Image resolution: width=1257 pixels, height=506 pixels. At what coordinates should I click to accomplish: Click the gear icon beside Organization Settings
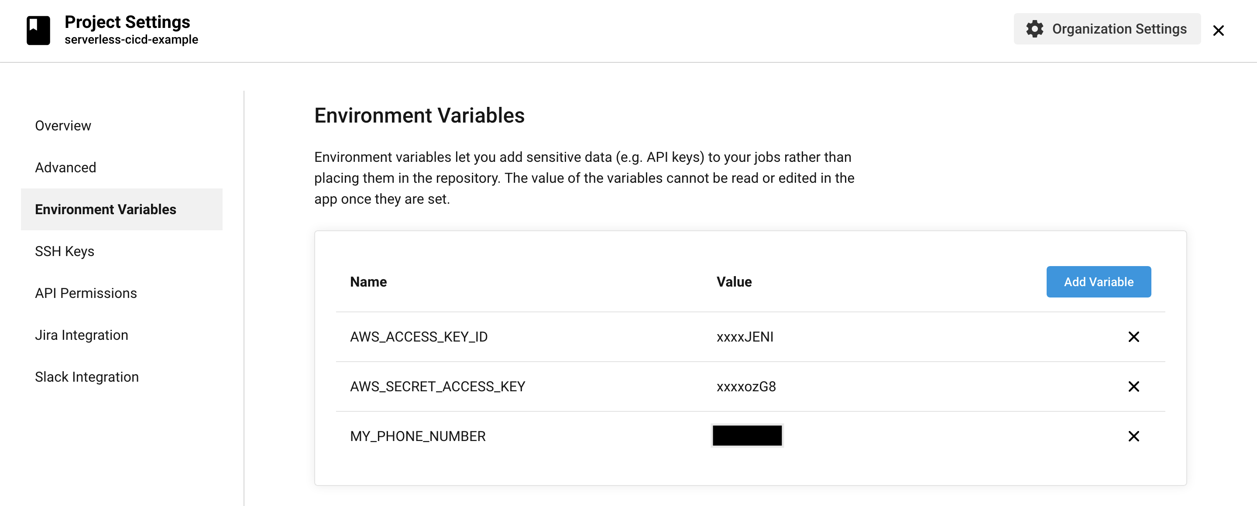coord(1035,29)
